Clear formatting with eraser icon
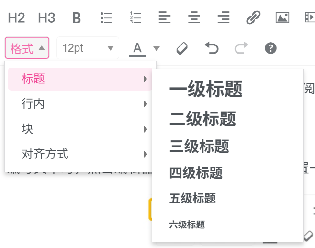315x248 pixels. click(182, 48)
